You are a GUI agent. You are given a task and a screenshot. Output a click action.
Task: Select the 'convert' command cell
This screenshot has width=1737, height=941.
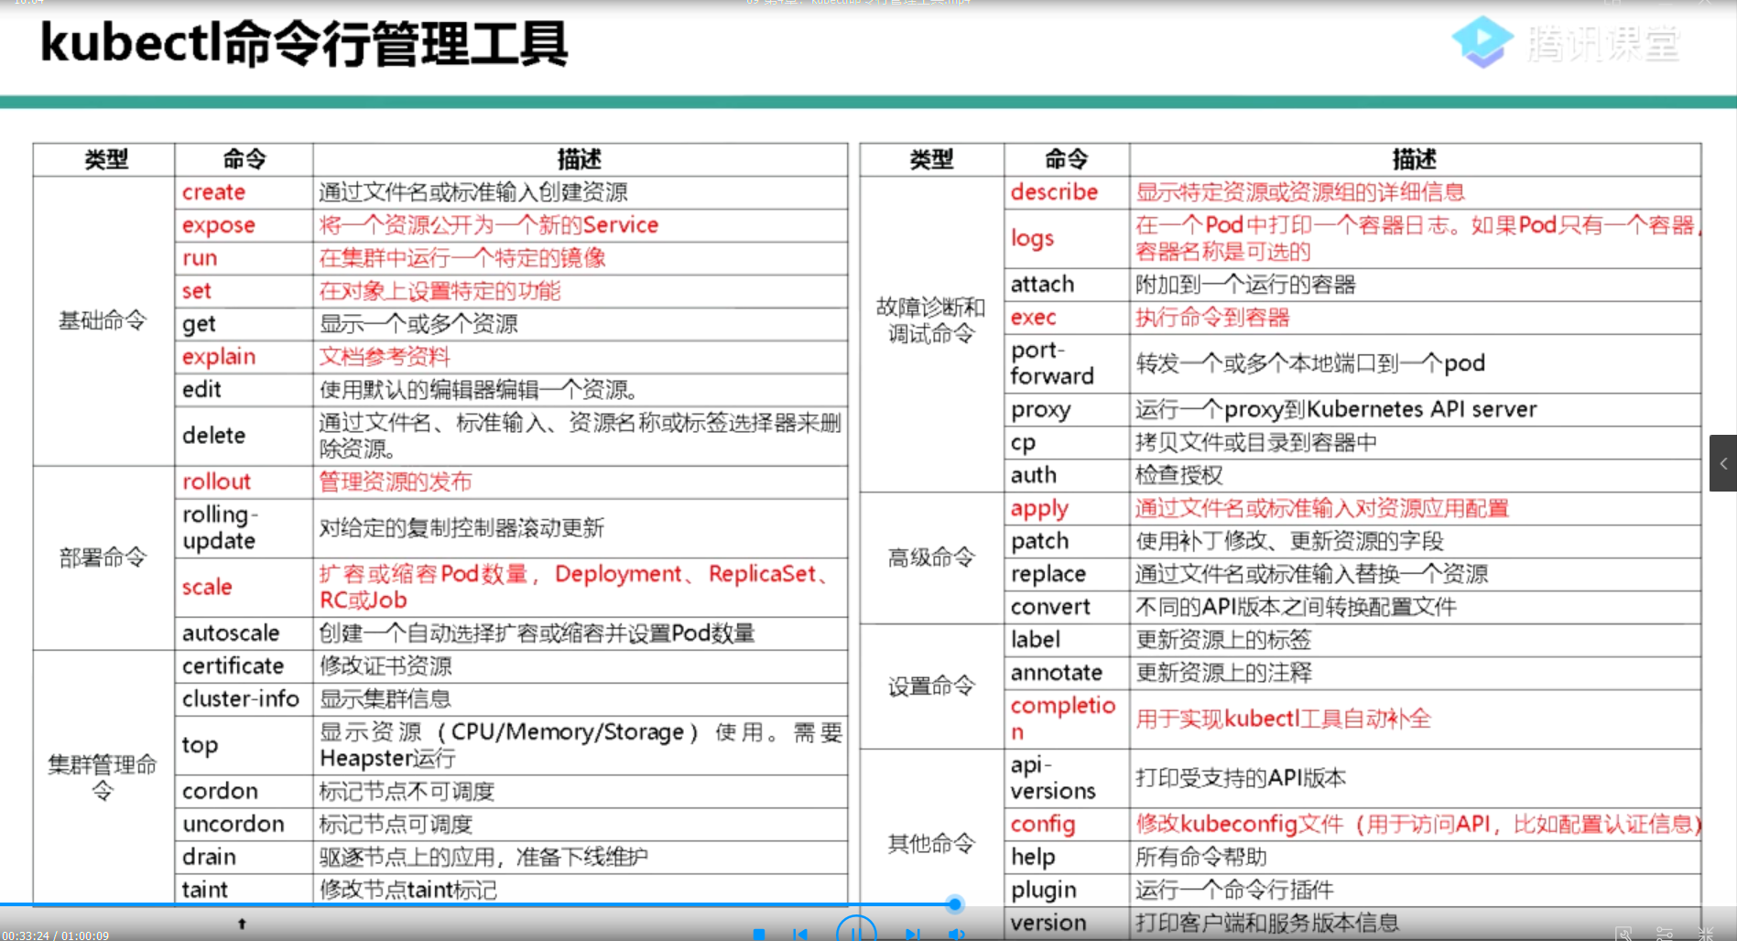tap(1067, 608)
